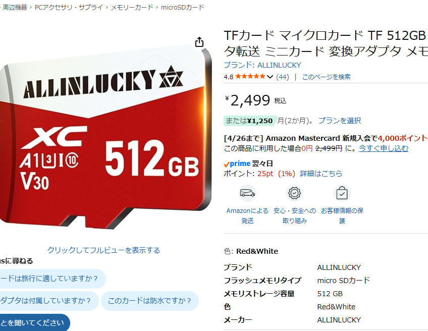Select PCアクセサリ・サプライ breadcrumb item
The width and height of the screenshot is (428, 331).
[x=69, y=8]
